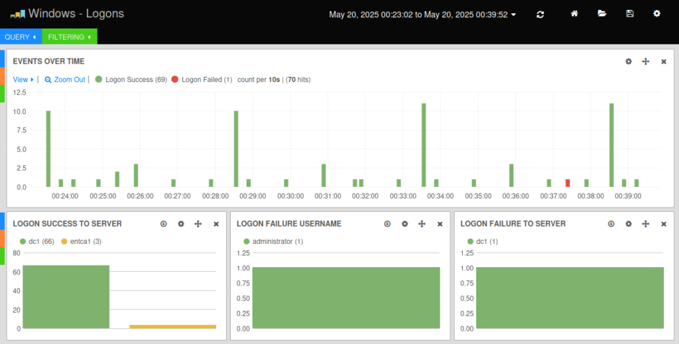Open Events Over Time panel settings gear
Screen dimensions: 679x344
pyautogui.click(x=629, y=62)
